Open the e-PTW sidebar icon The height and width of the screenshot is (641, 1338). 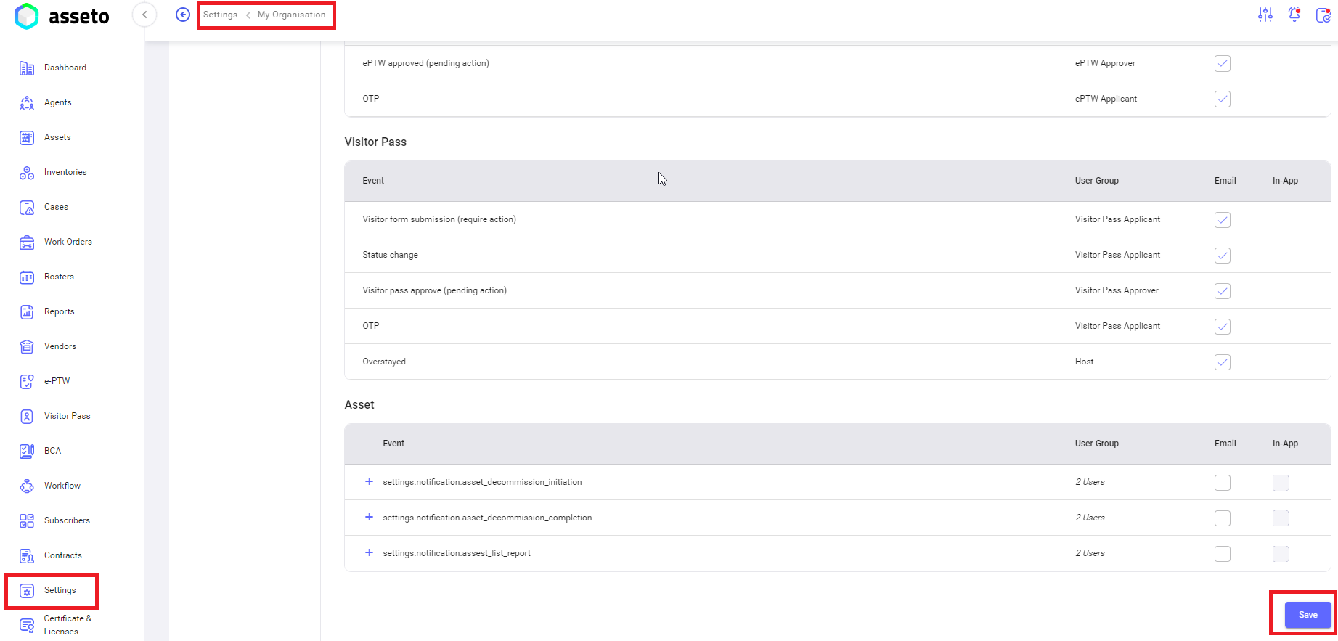pyautogui.click(x=27, y=382)
